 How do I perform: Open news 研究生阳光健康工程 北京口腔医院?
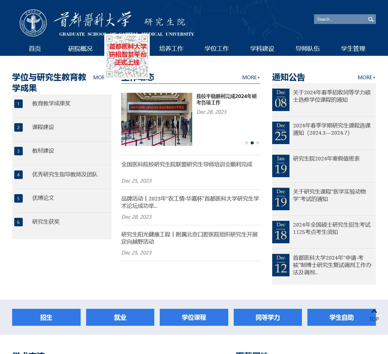(190, 238)
